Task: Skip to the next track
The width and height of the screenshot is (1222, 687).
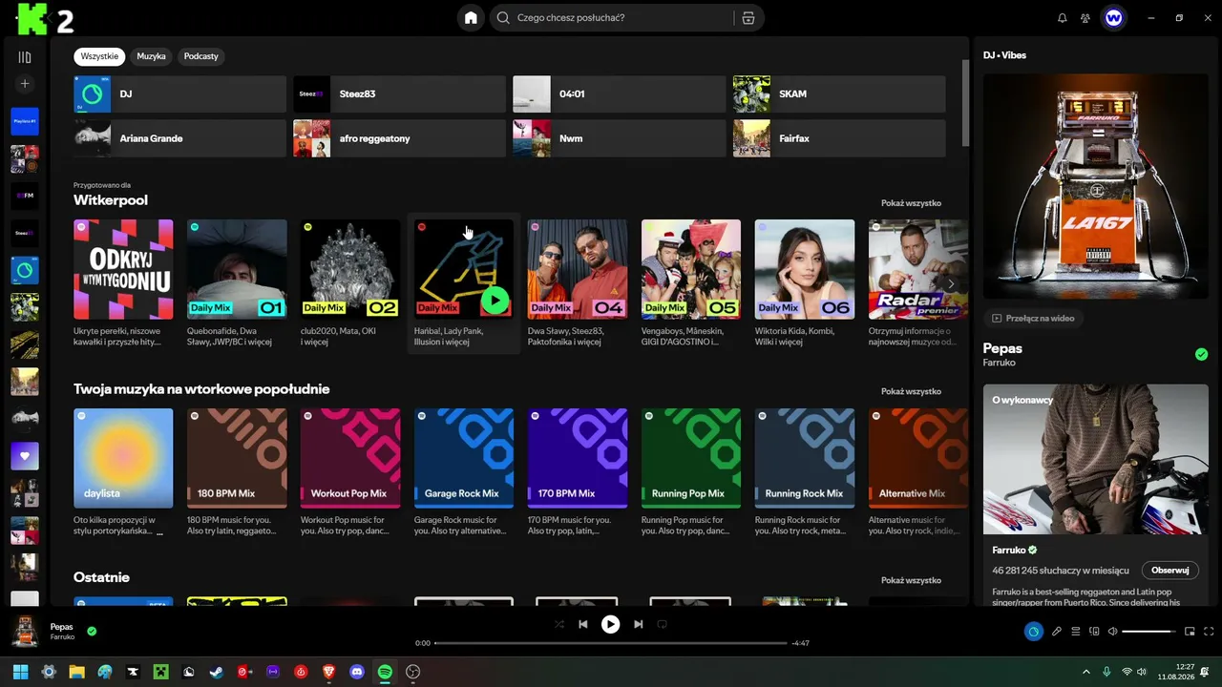Action: click(x=638, y=624)
